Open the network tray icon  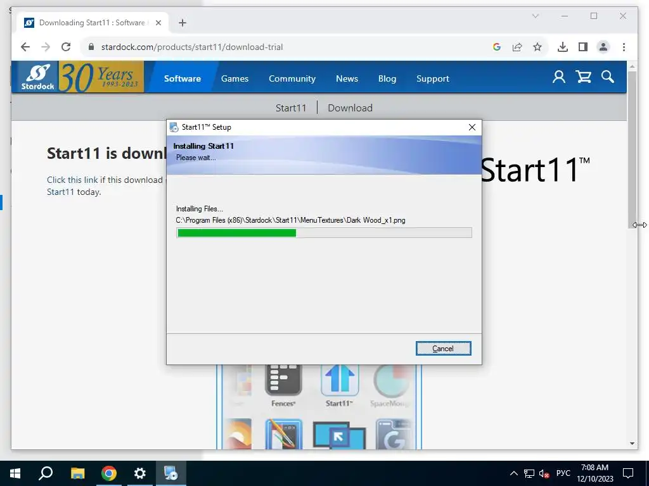(529, 473)
